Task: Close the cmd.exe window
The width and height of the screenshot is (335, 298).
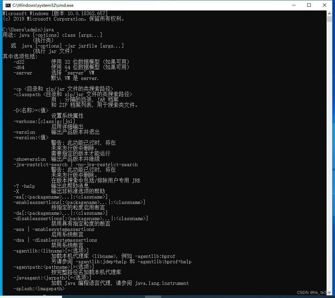Action: pos(324,5)
